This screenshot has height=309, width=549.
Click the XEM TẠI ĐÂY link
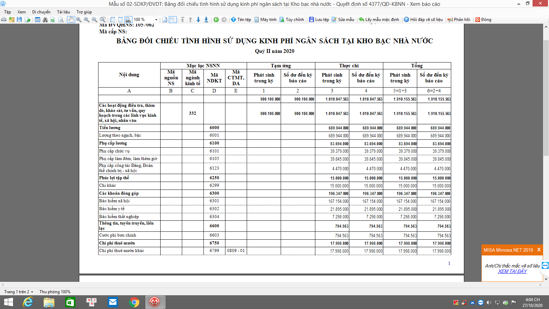512,271
